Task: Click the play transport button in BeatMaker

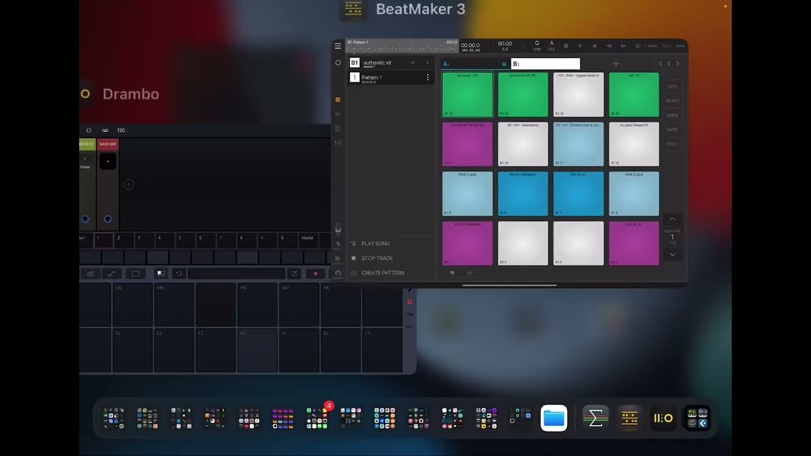Action: [x=580, y=46]
